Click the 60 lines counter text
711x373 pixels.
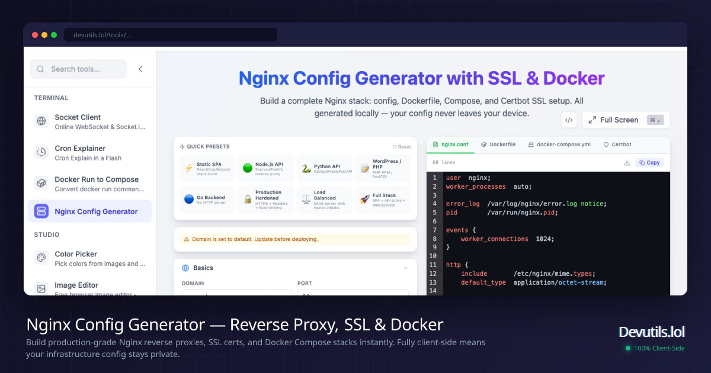pos(444,162)
